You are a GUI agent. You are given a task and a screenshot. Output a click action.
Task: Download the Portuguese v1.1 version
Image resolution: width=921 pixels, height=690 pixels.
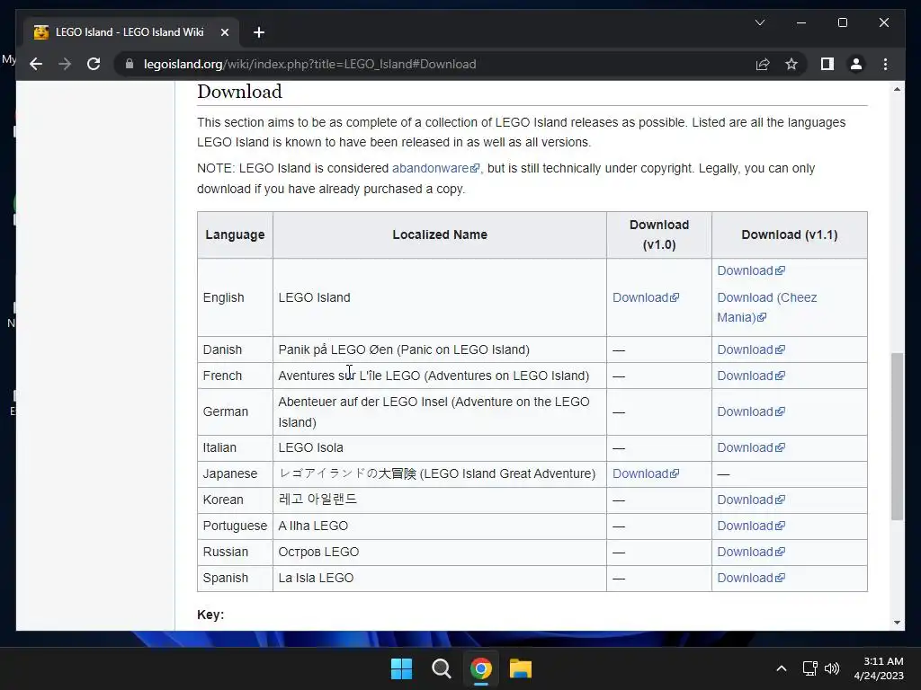pos(751,526)
